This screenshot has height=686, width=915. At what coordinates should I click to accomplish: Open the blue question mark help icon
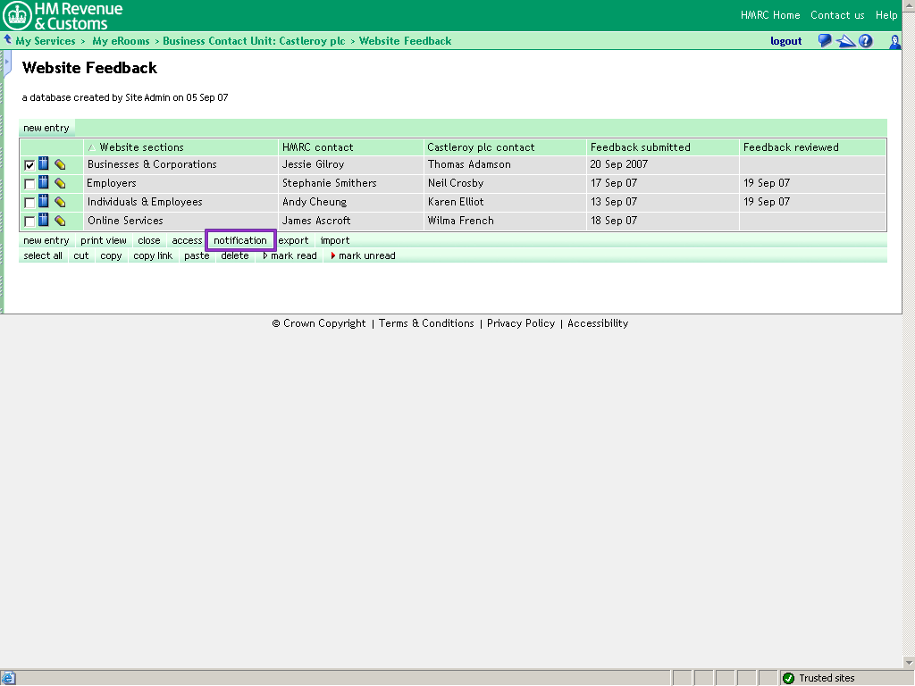[865, 41]
